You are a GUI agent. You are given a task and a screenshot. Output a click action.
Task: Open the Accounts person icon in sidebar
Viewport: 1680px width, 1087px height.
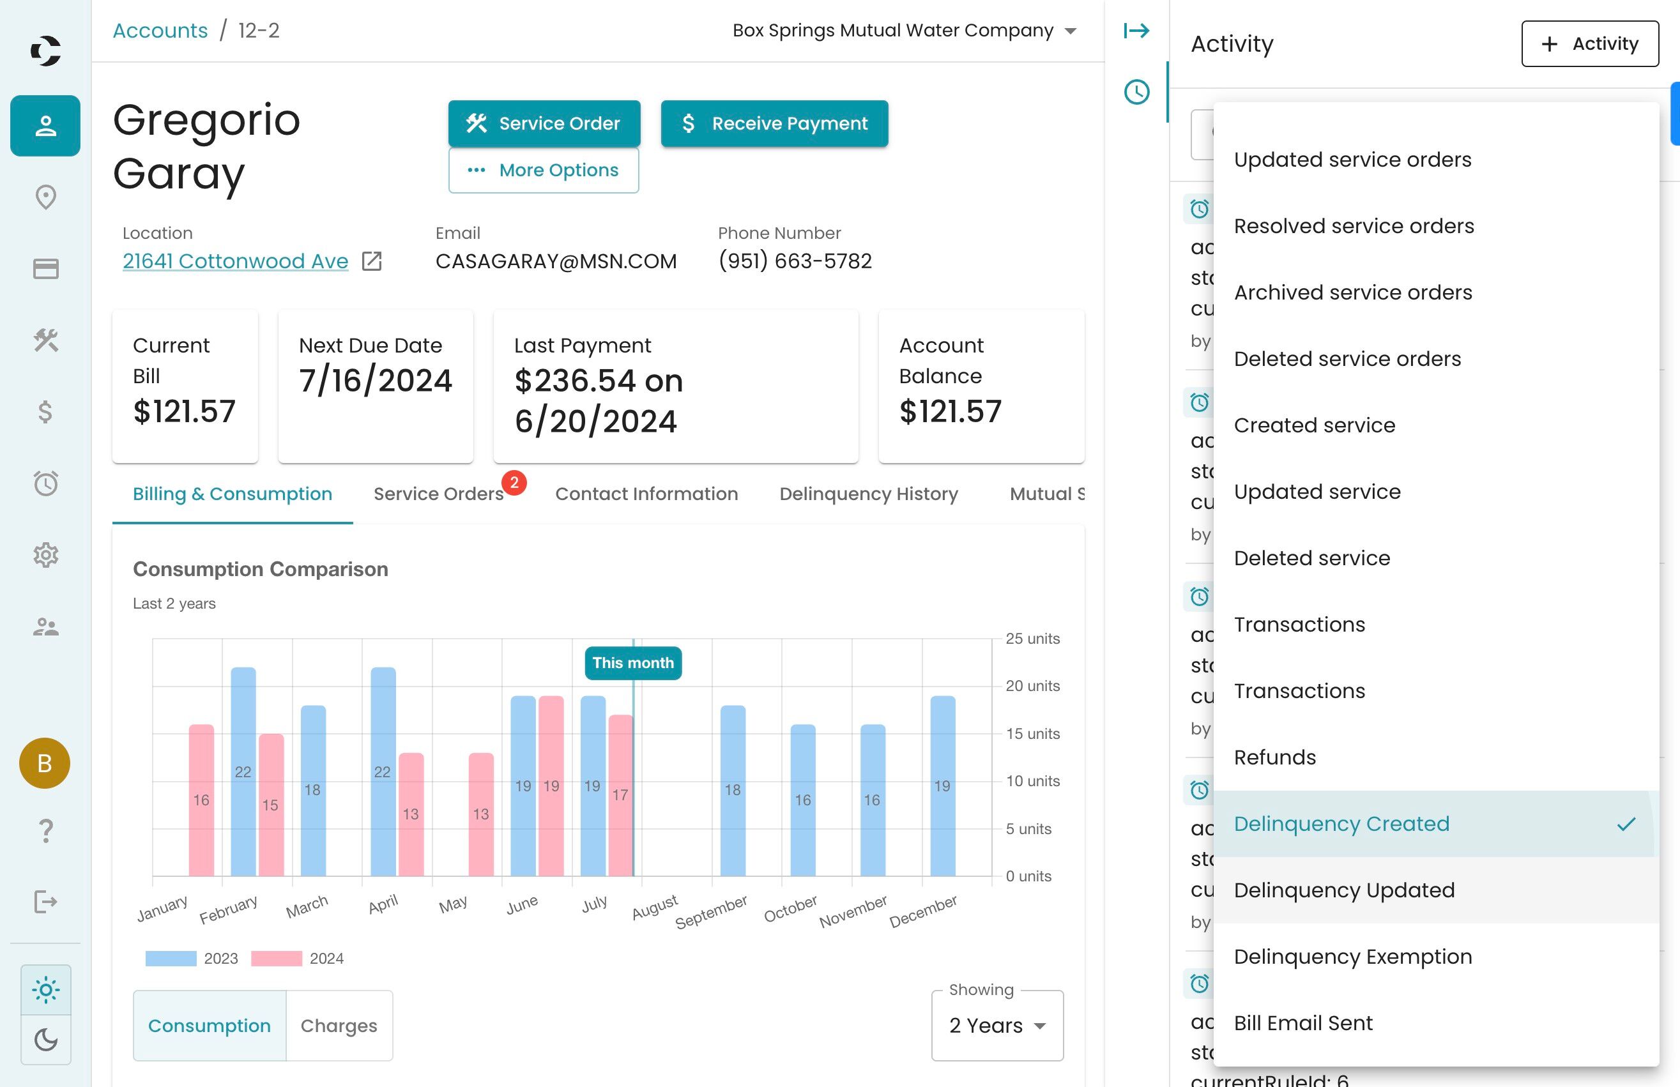[x=45, y=126]
